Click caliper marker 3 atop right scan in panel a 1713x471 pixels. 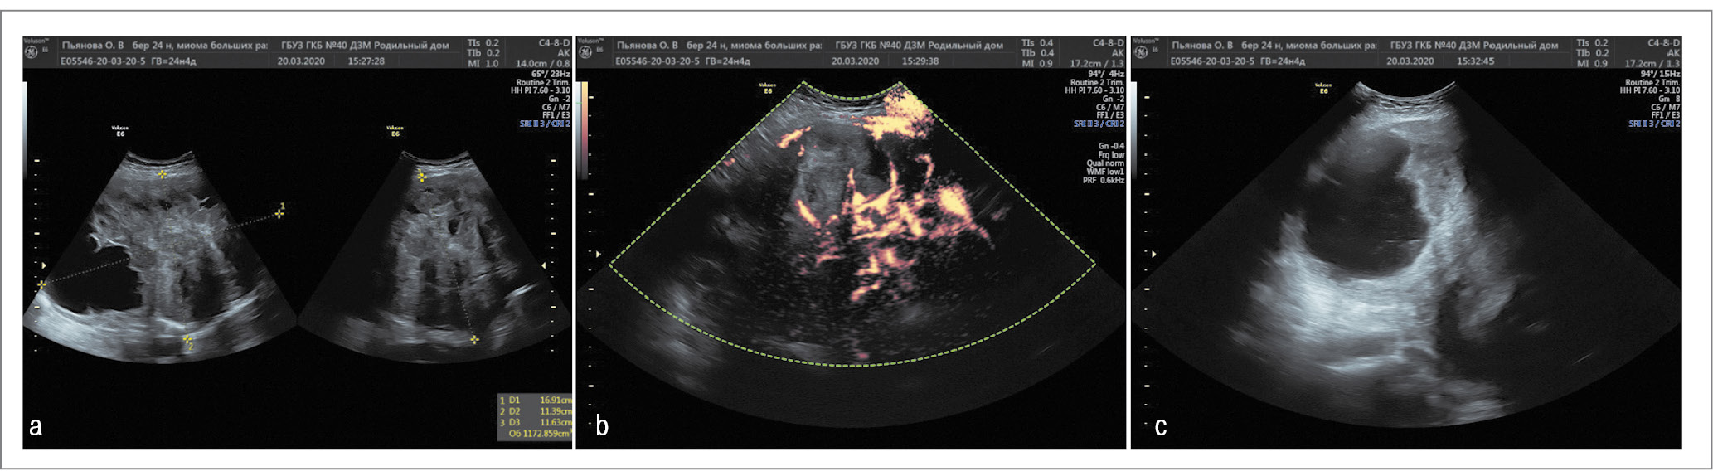point(422,176)
